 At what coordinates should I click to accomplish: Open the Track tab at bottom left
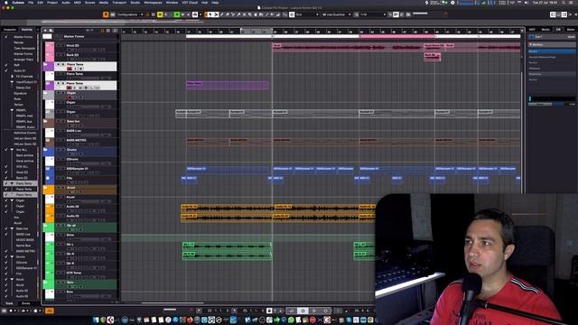[x=9, y=303]
